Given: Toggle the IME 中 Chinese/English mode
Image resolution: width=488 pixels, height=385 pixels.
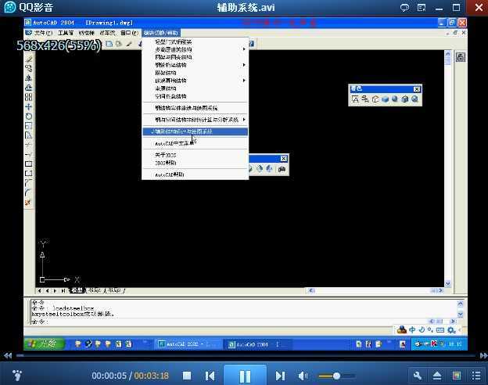Looking at the screenshot, I should tap(412, 330).
